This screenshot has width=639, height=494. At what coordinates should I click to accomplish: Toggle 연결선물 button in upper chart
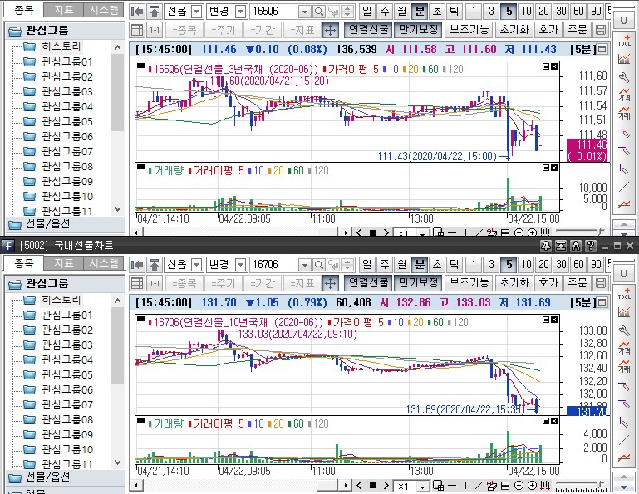368,30
